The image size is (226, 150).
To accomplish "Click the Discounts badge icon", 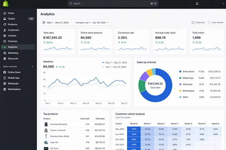I will point(5,58).
